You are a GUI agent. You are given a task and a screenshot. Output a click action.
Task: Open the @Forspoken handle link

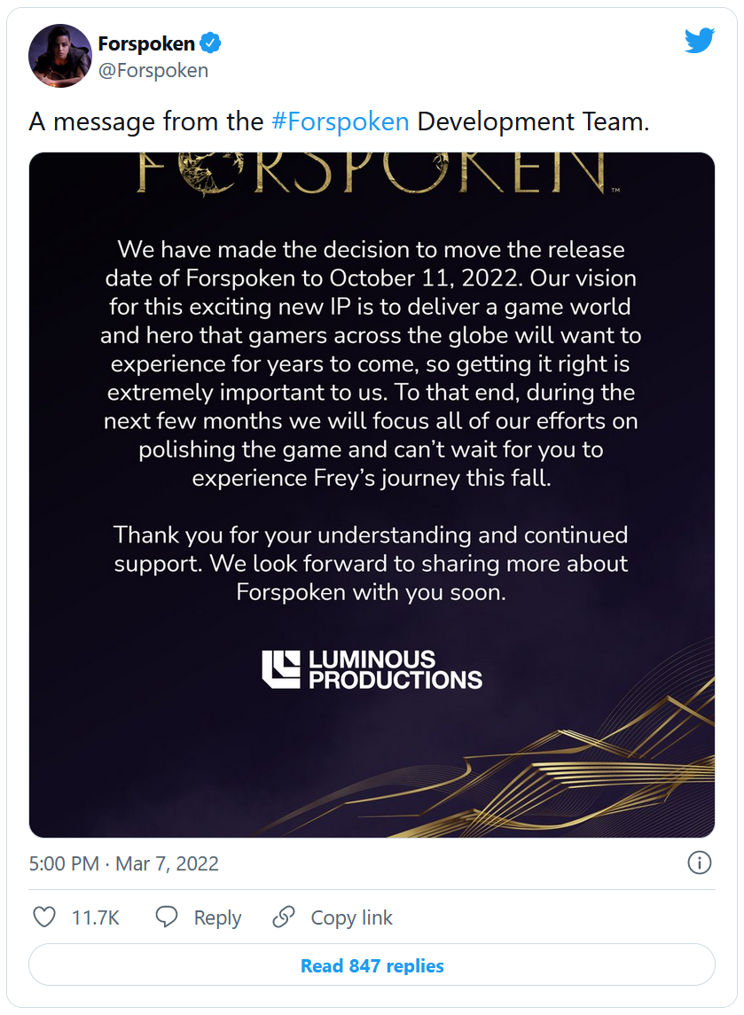click(153, 70)
